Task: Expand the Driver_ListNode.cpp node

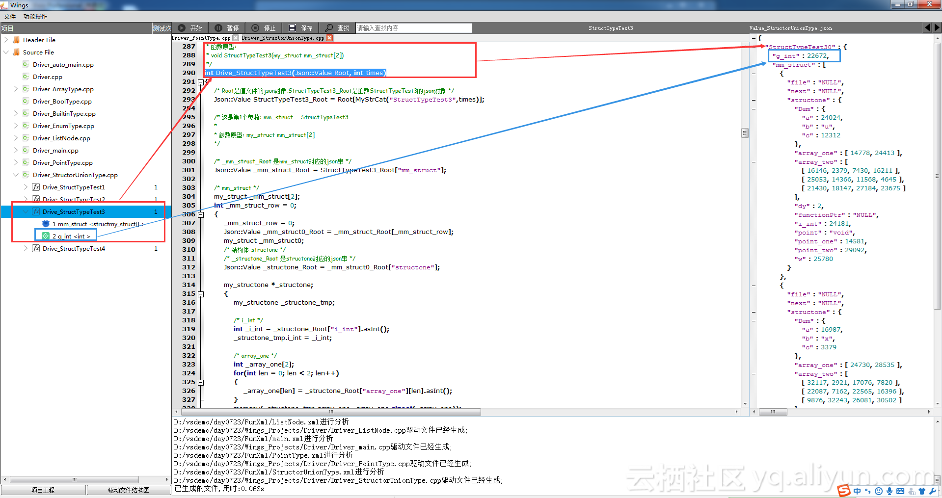Action: point(16,138)
